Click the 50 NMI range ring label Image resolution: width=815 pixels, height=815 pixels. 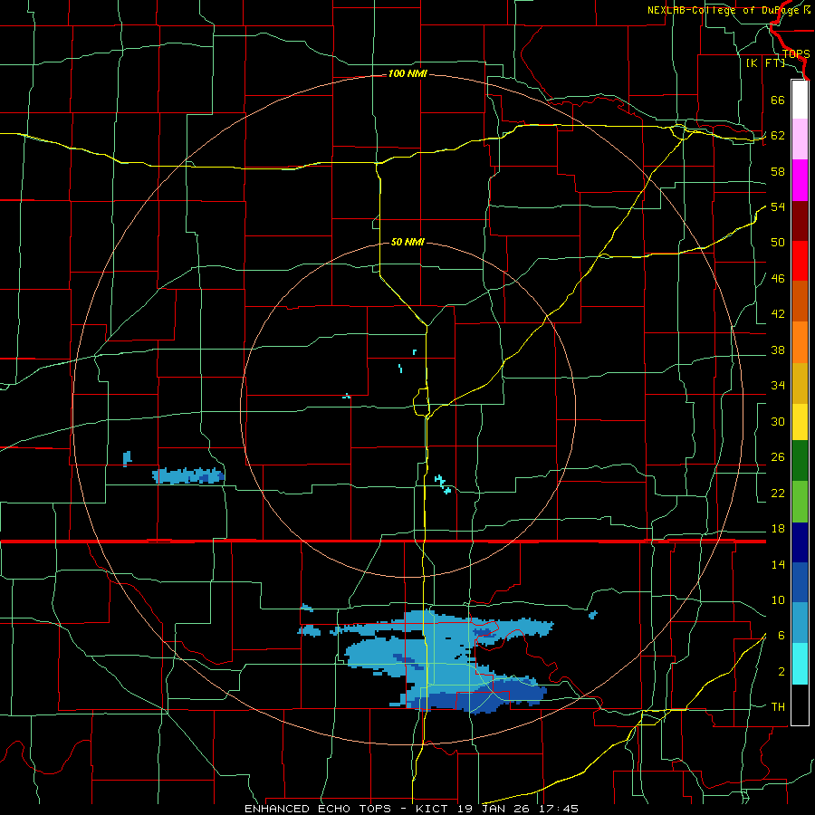tap(407, 242)
